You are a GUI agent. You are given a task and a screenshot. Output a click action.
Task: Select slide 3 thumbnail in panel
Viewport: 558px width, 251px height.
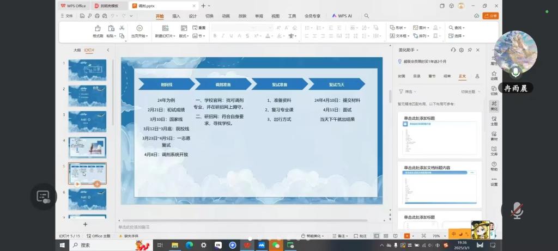[x=87, y=121]
